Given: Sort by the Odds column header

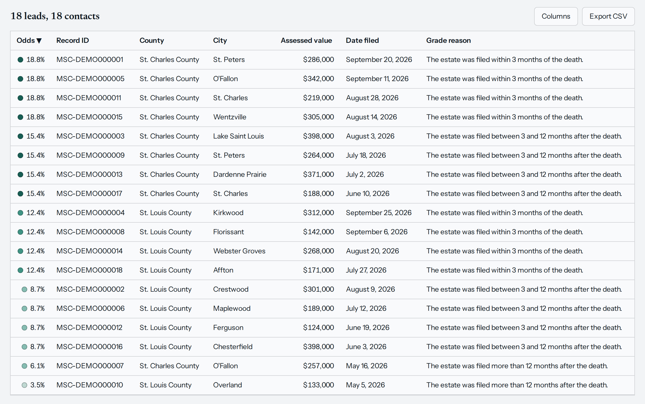Looking at the screenshot, I should pyautogui.click(x=29, y=40).
